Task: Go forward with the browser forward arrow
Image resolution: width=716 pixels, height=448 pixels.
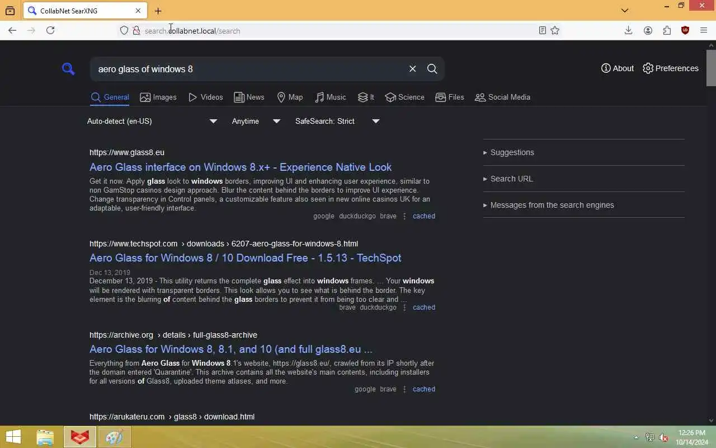Action: coord(31,31)
